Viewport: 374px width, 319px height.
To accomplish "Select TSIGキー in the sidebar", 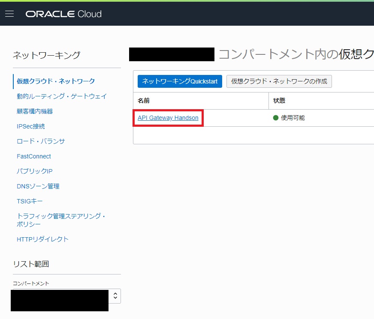I will pyautogui.click(x=30, y=201).
